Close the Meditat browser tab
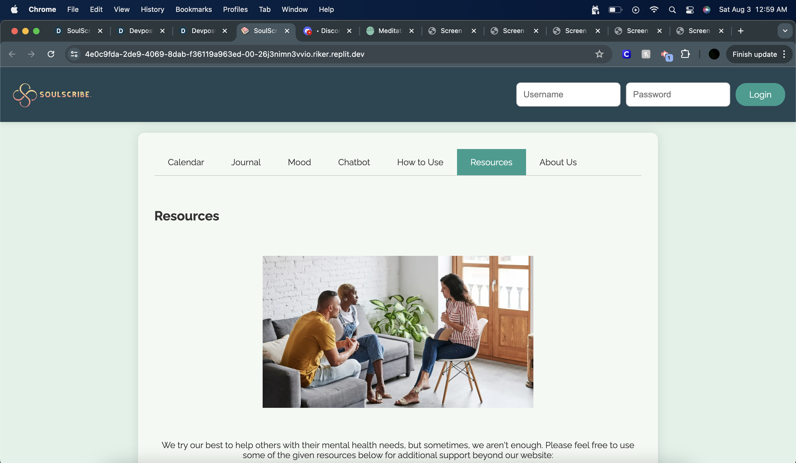 click(411, 31)
